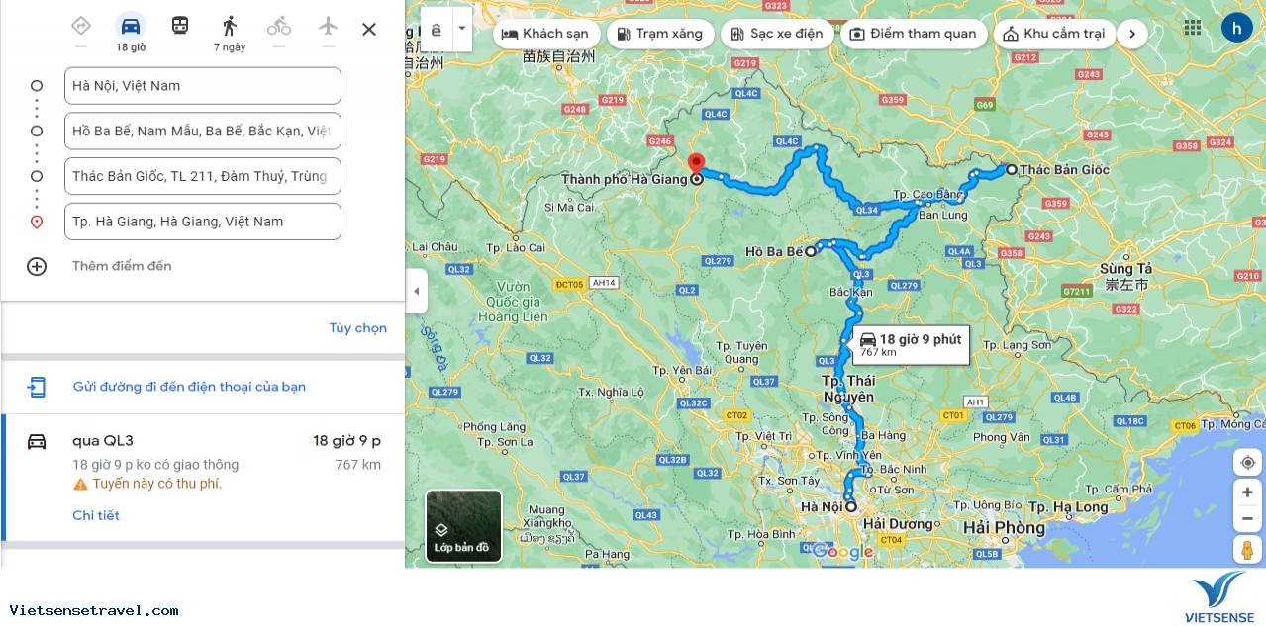The image size is (1266, 626).
Task: Choose the public transit mode icon
Action: (180, 27)
